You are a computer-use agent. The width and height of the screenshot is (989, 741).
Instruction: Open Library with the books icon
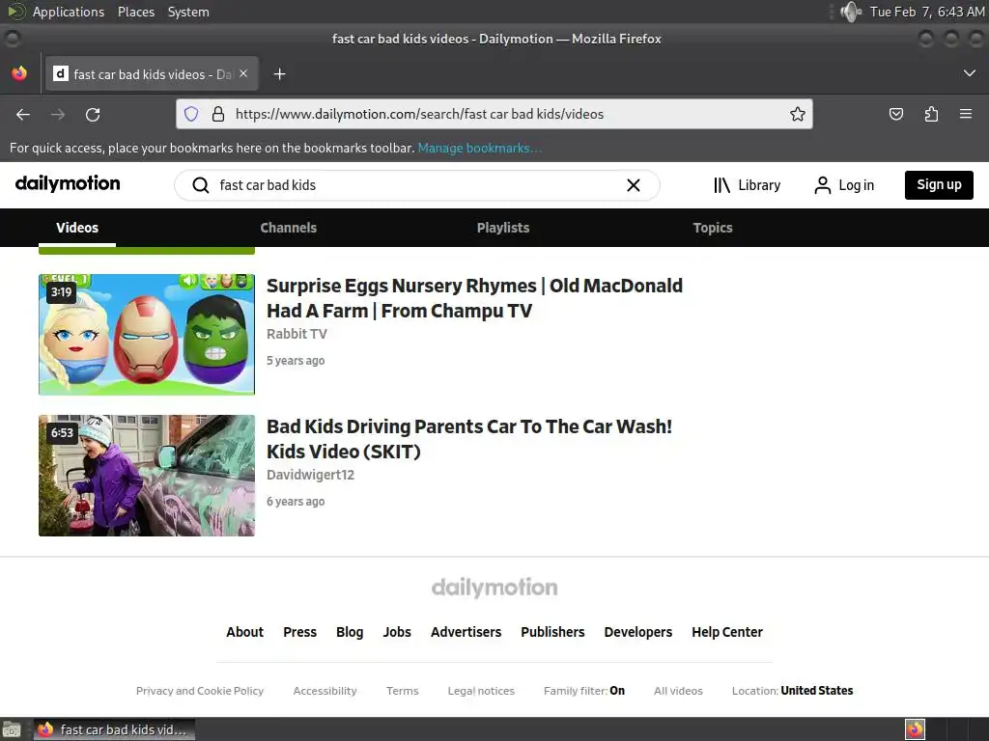click(721, 185)
